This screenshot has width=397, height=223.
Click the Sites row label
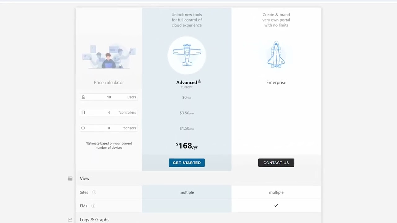[x=84, y=192]
